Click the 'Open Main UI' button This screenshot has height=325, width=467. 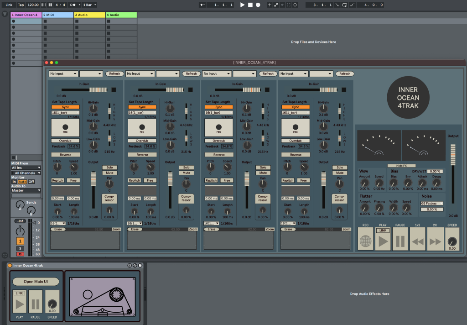coord(36,282)
